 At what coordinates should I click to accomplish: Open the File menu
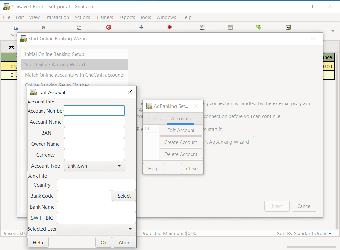point(6,17)
